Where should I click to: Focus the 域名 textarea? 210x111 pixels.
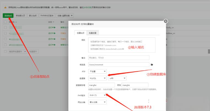122,45
